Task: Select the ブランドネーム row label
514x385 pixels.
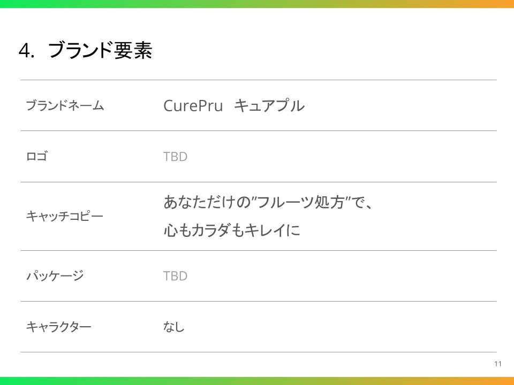Action: tap(65, 106)
